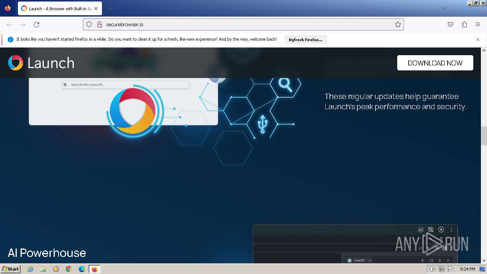Show the site security padlock info
Viewport: 487px width, 274px height.
tap(100, 24)
